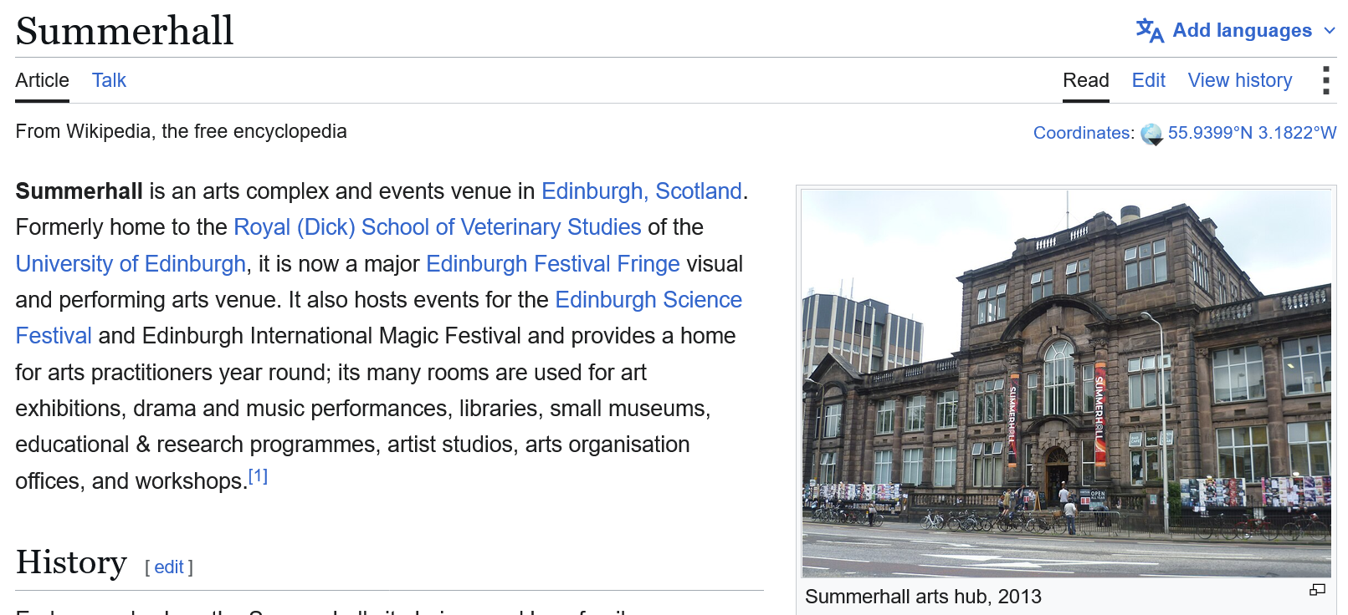The width and height of the screenshot is (1348, 615).
Task: Click the History section edit link
Action: (169, 567)
